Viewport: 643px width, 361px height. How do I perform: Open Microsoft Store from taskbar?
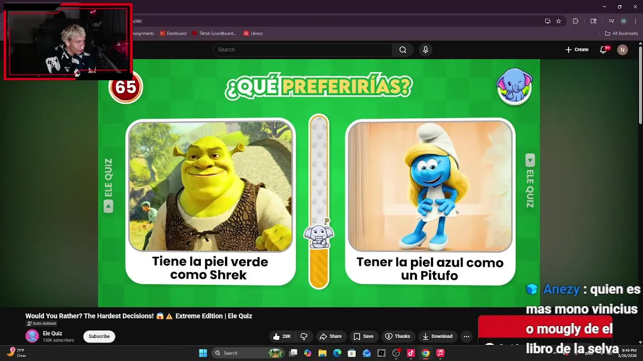pyautogui.click(x=352, y=353)
